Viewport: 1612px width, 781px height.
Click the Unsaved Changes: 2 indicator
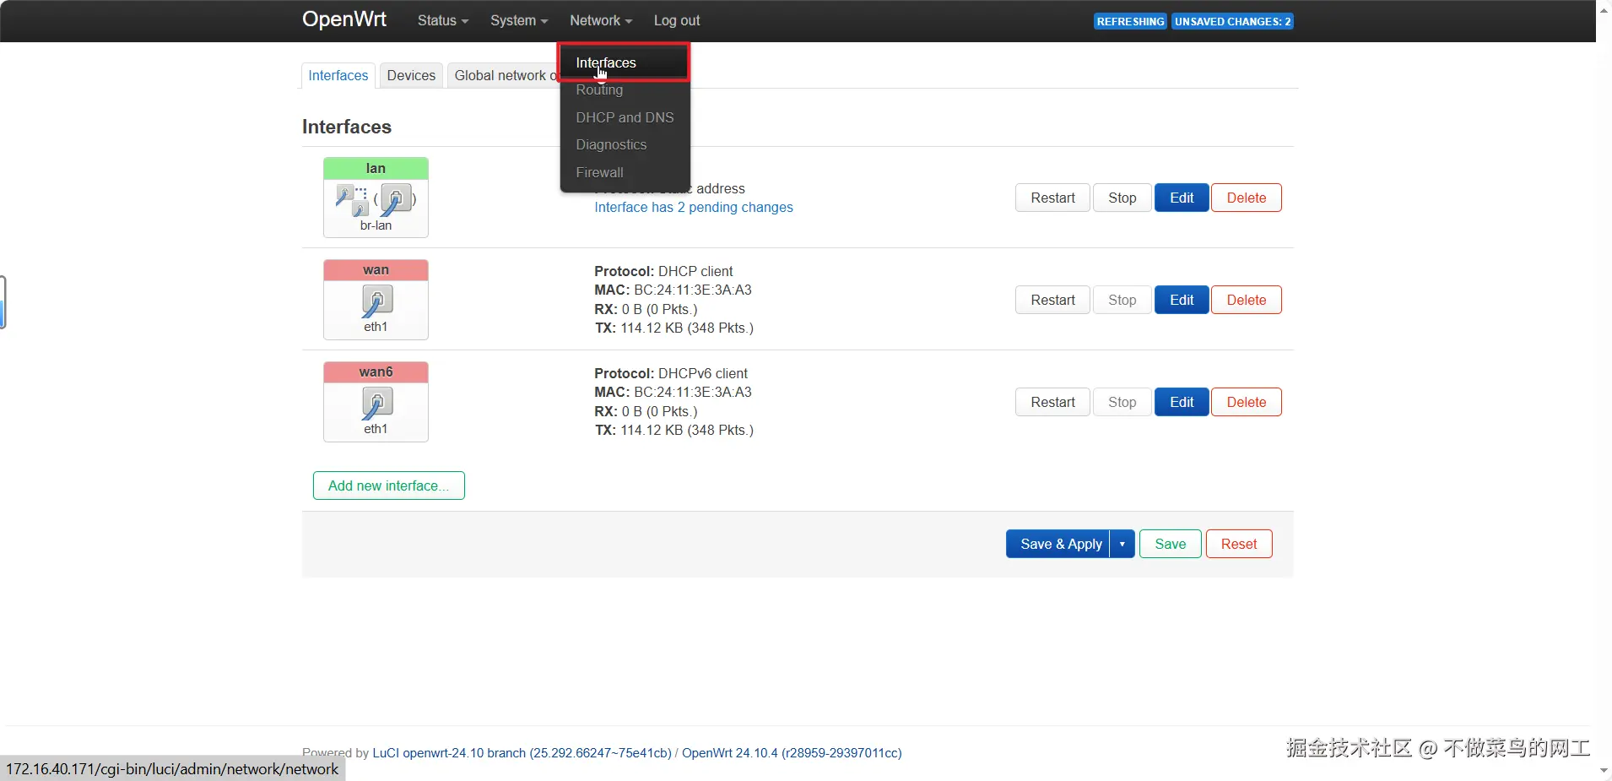coord(1232,21)
